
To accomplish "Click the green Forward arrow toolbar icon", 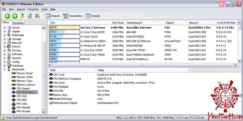I will (15, 16).
